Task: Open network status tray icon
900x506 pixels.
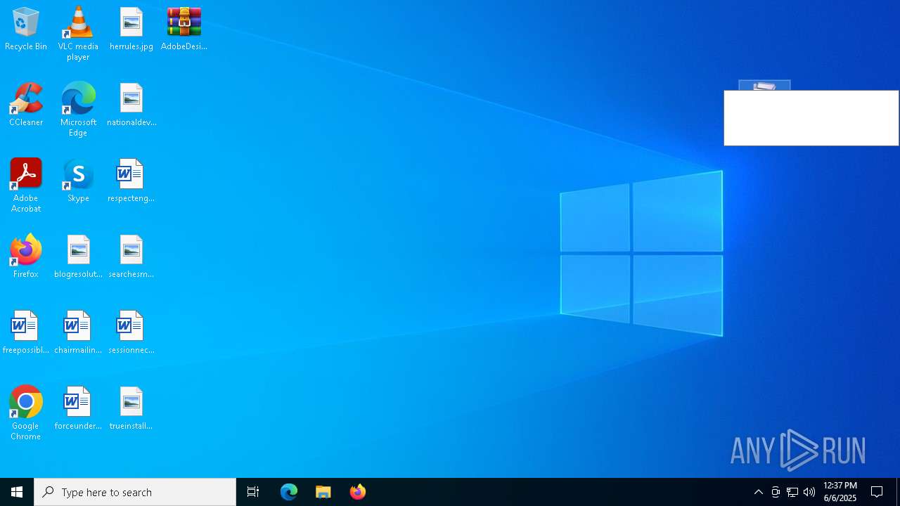Action: click(x=792, y=492)
